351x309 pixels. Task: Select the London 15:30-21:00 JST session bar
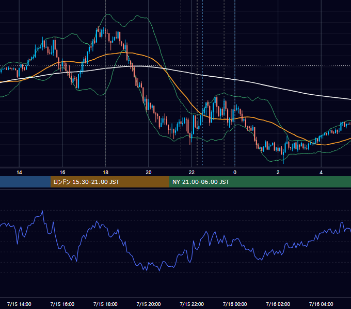[x=109, y=182]
